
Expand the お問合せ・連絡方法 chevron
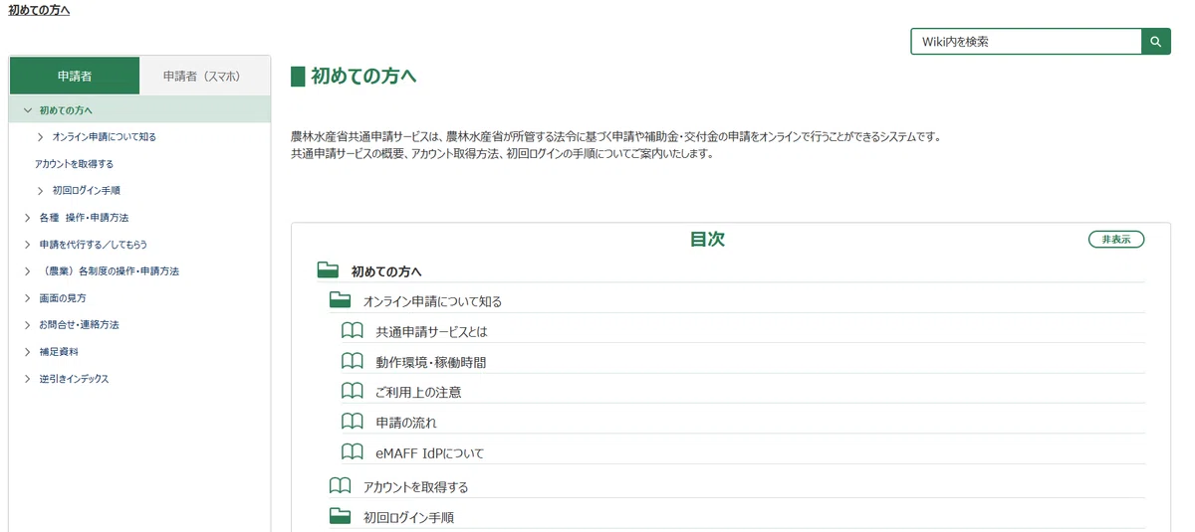click(x=27, y=324)
